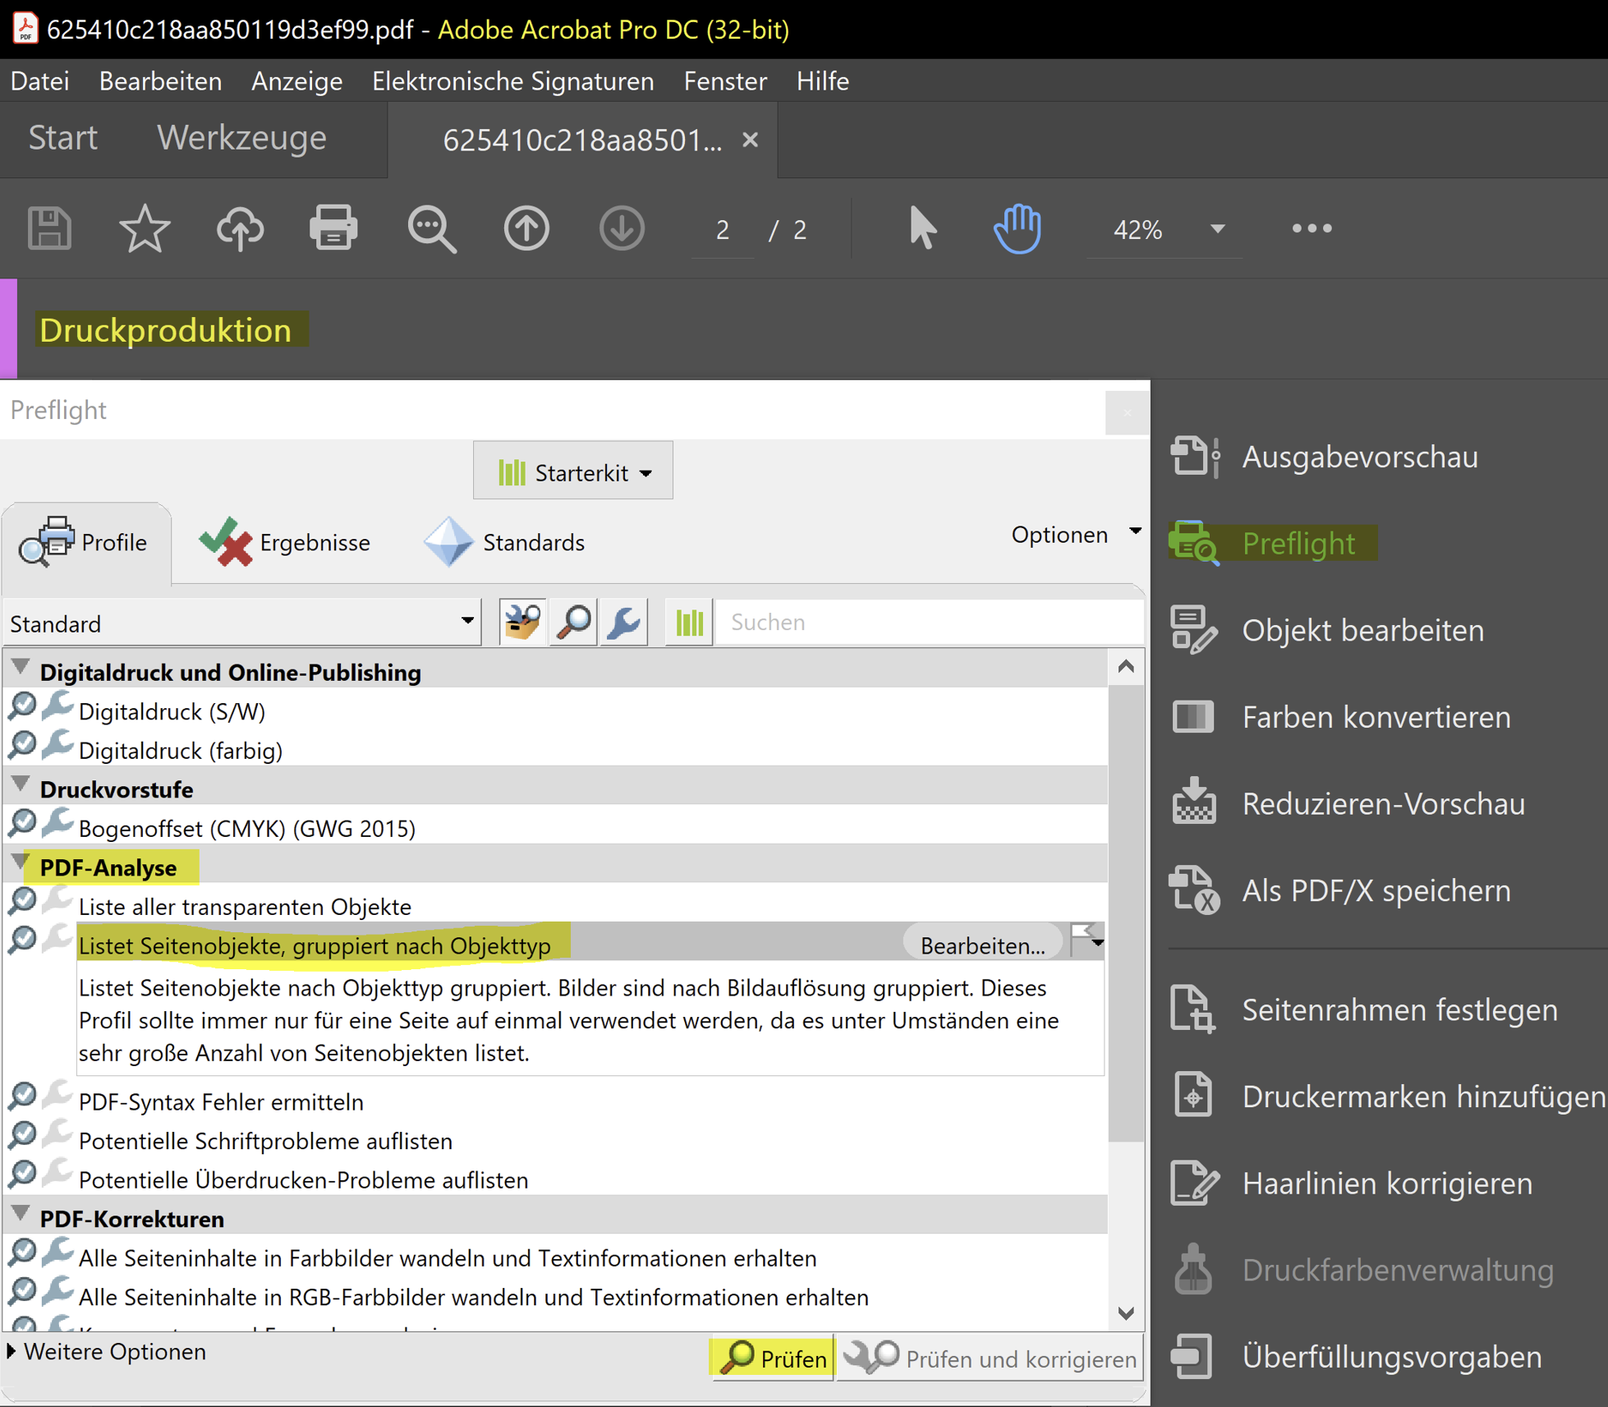The width and height of the screenshot is (1608, 1407).
Task: Go to previous page with up arrow
Action: (526, 228)
